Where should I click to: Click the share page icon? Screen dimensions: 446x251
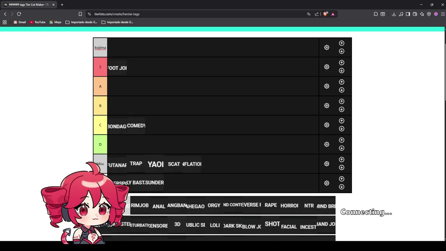[317, 14]
